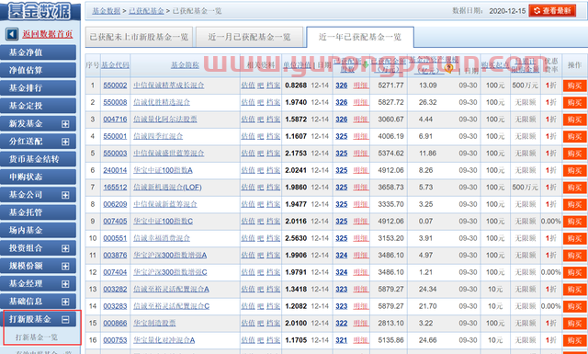The height and width of the screenshot is (354, 588).
Task: Open fund 华宝沪深300指数增强A
Action: 170,255
